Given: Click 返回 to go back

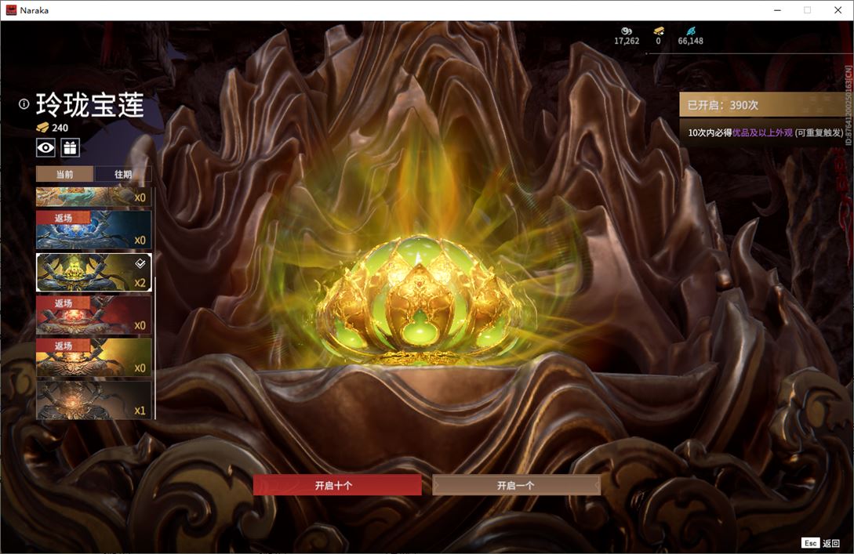Looking at the screenshot, I should point(831,543).
